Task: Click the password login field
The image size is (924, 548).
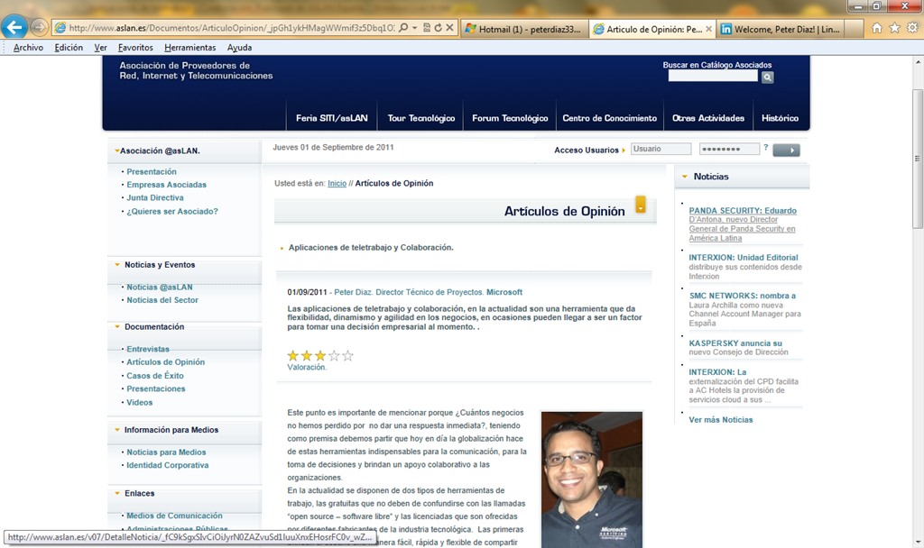Action: coord(729,149)
